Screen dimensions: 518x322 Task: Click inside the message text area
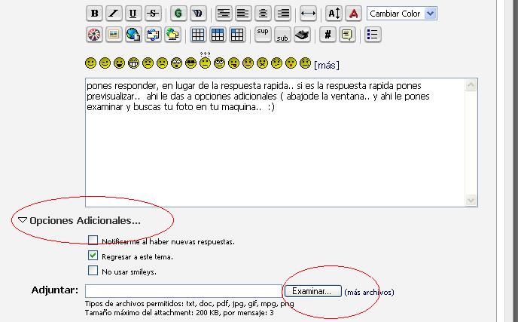tap(276, 143)
